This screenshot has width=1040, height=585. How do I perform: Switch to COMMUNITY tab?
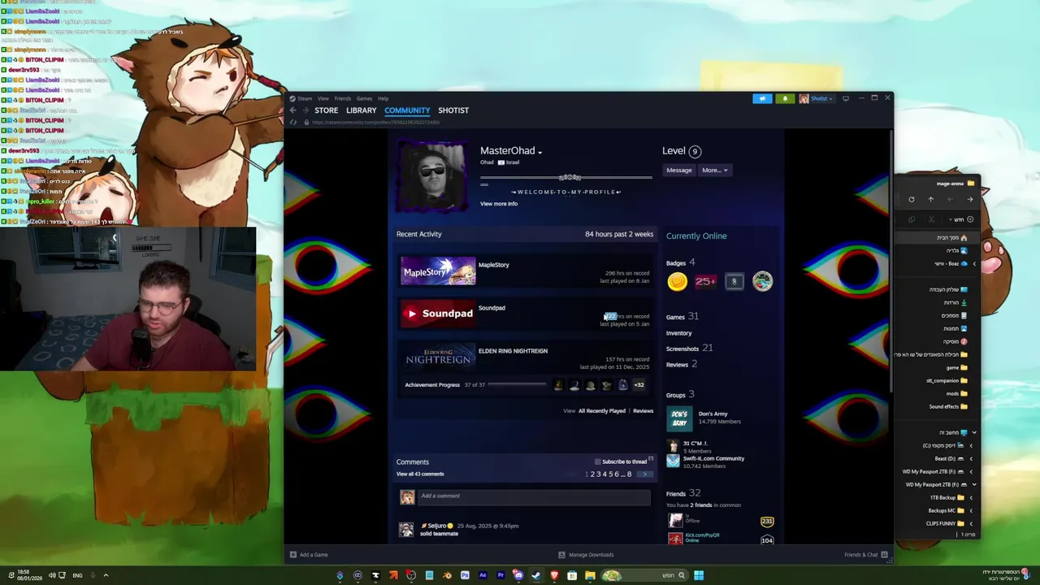pos(407,110)
